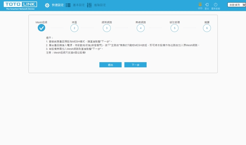Open the language selection dropdown
246x145 pixels.
tap(237, 5)
